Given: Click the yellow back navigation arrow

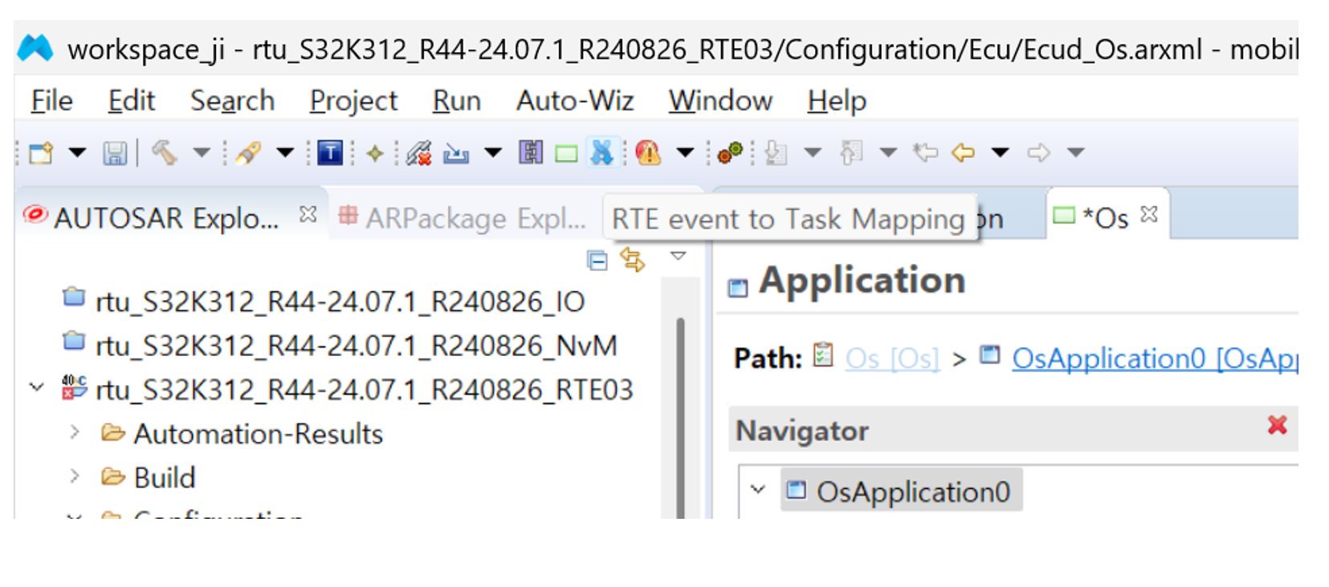Looking at the screenshot, I should pos(963,152).
